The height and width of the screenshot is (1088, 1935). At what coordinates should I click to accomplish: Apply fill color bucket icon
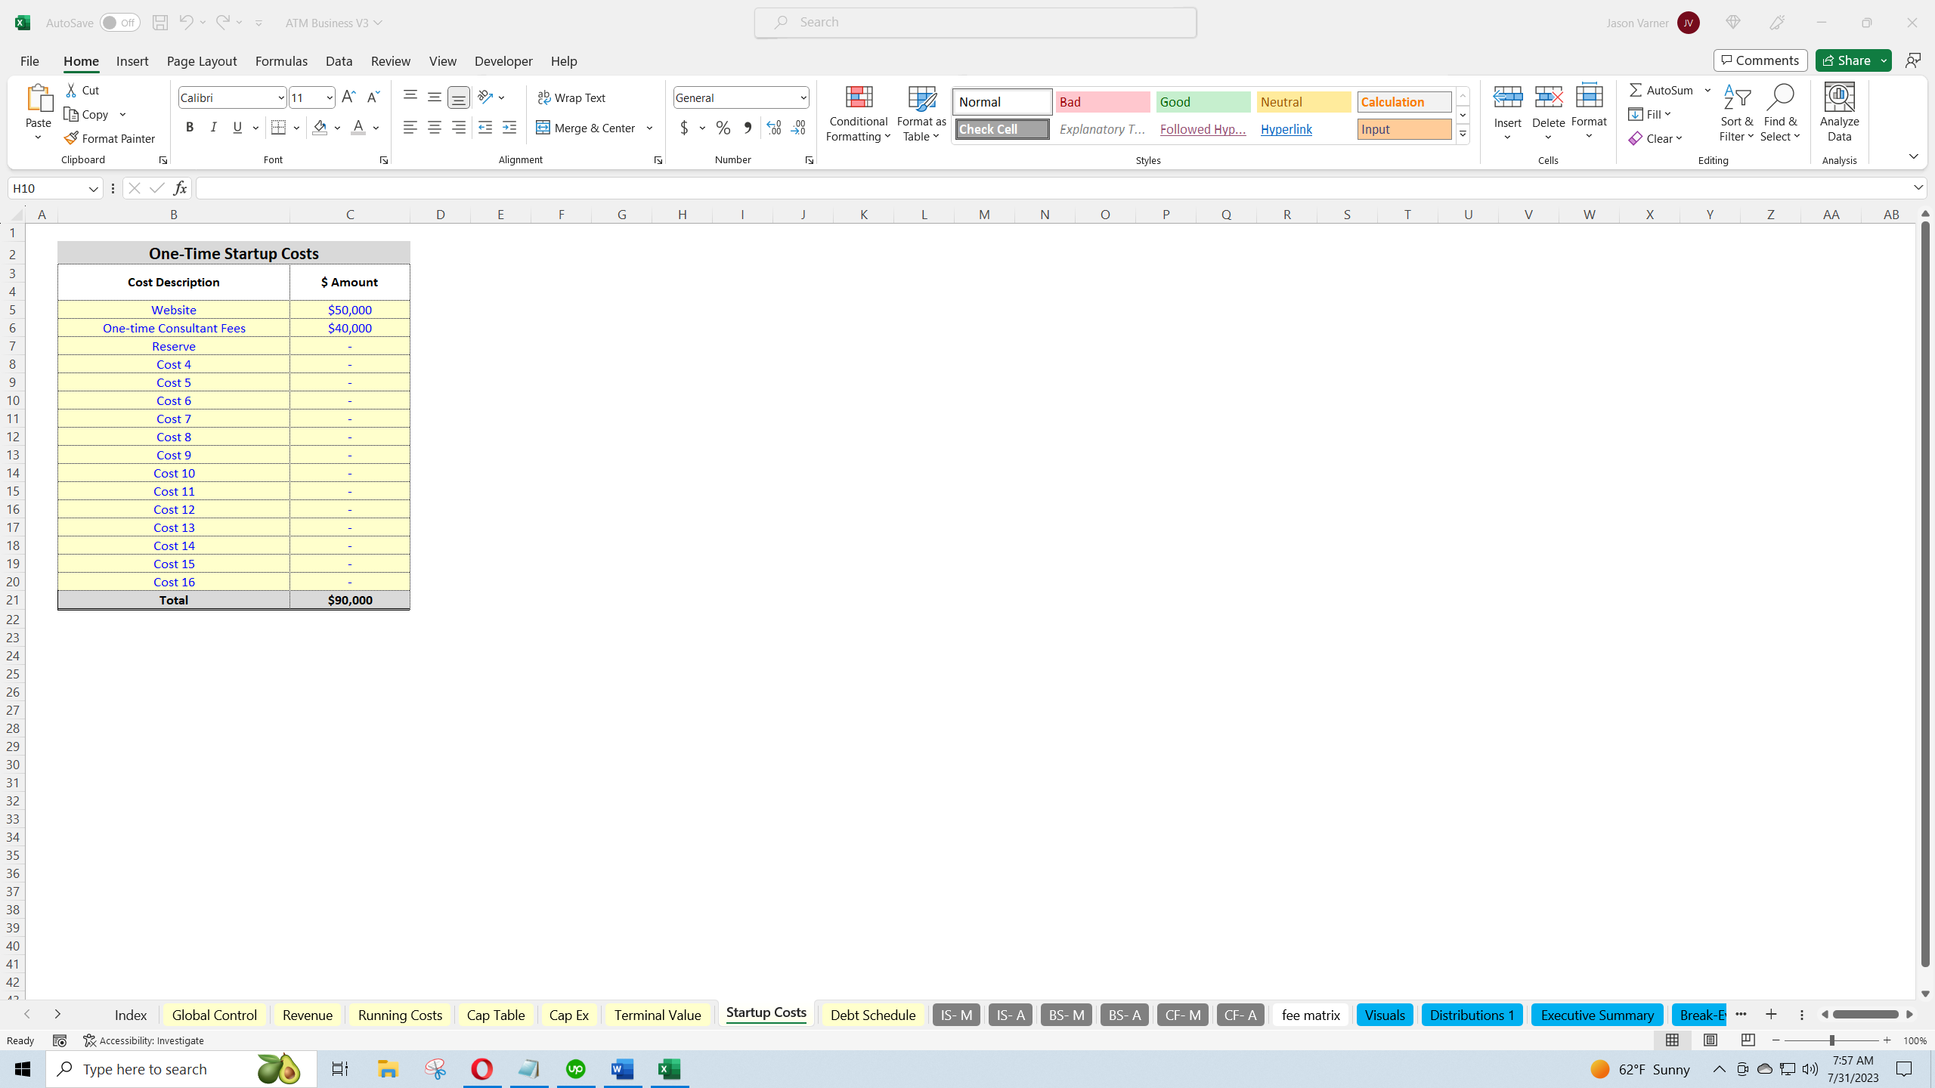(x=320, y=128)
